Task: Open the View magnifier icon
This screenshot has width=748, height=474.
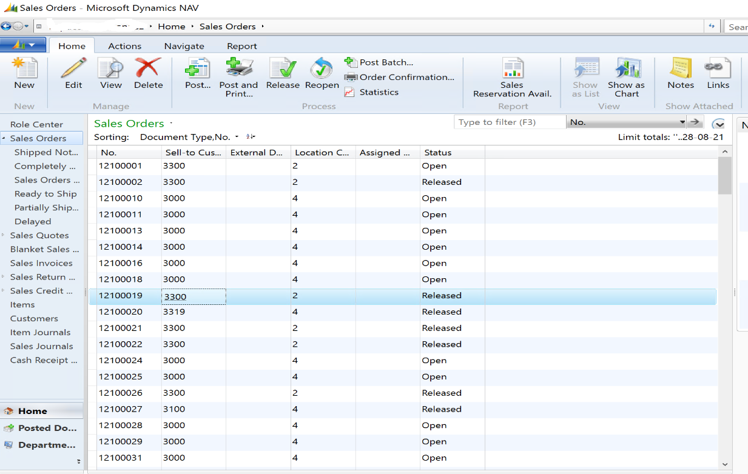Action: point(111,68)
